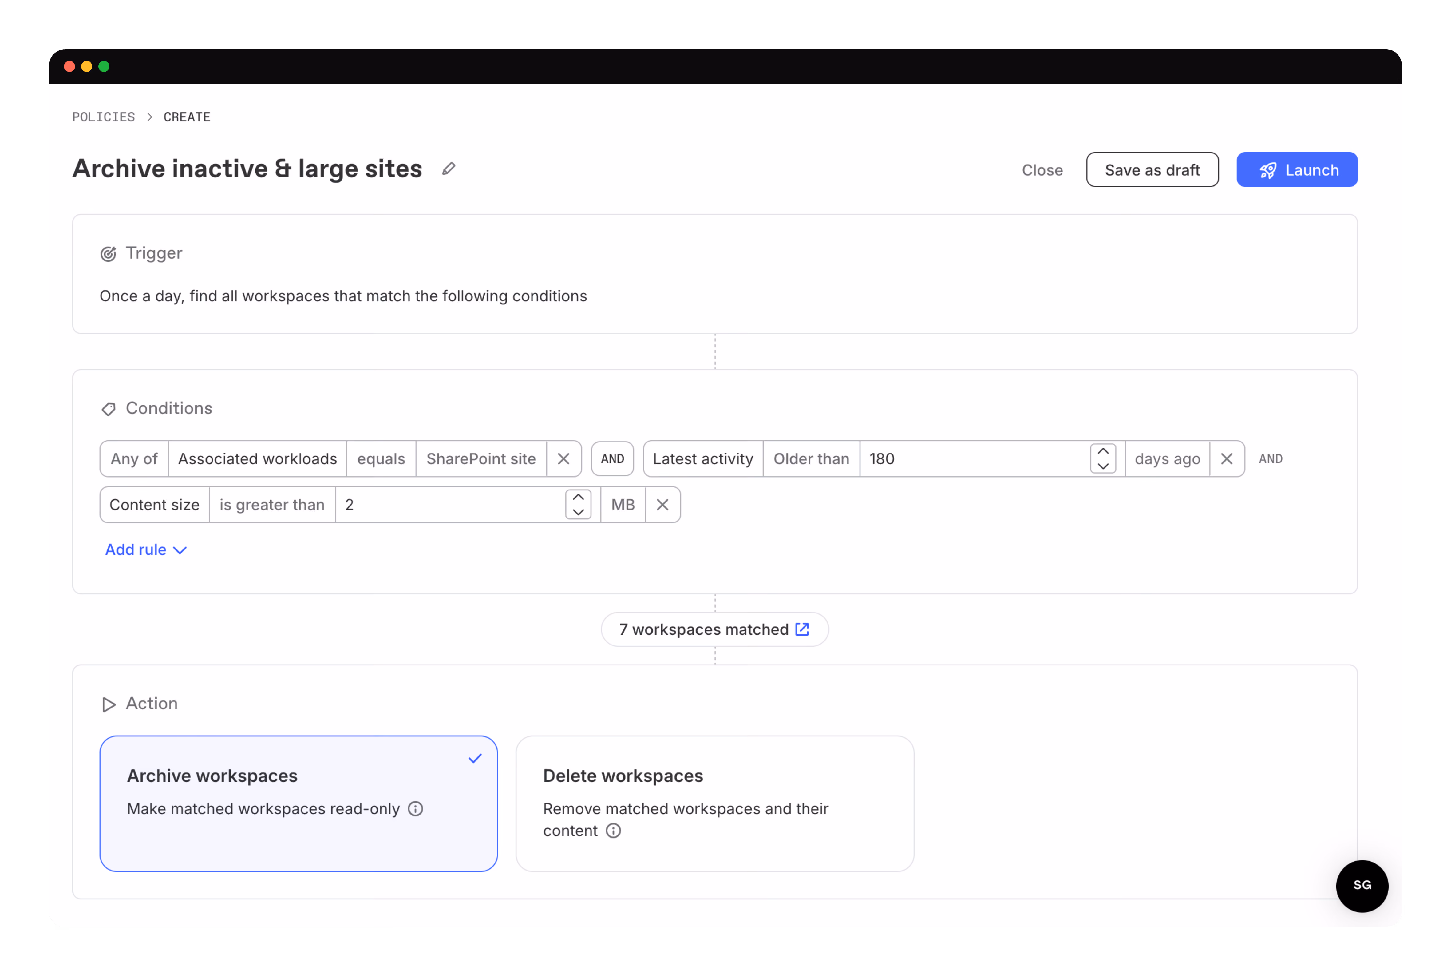Open the Associated workloads field dropdown

point(258,459)
